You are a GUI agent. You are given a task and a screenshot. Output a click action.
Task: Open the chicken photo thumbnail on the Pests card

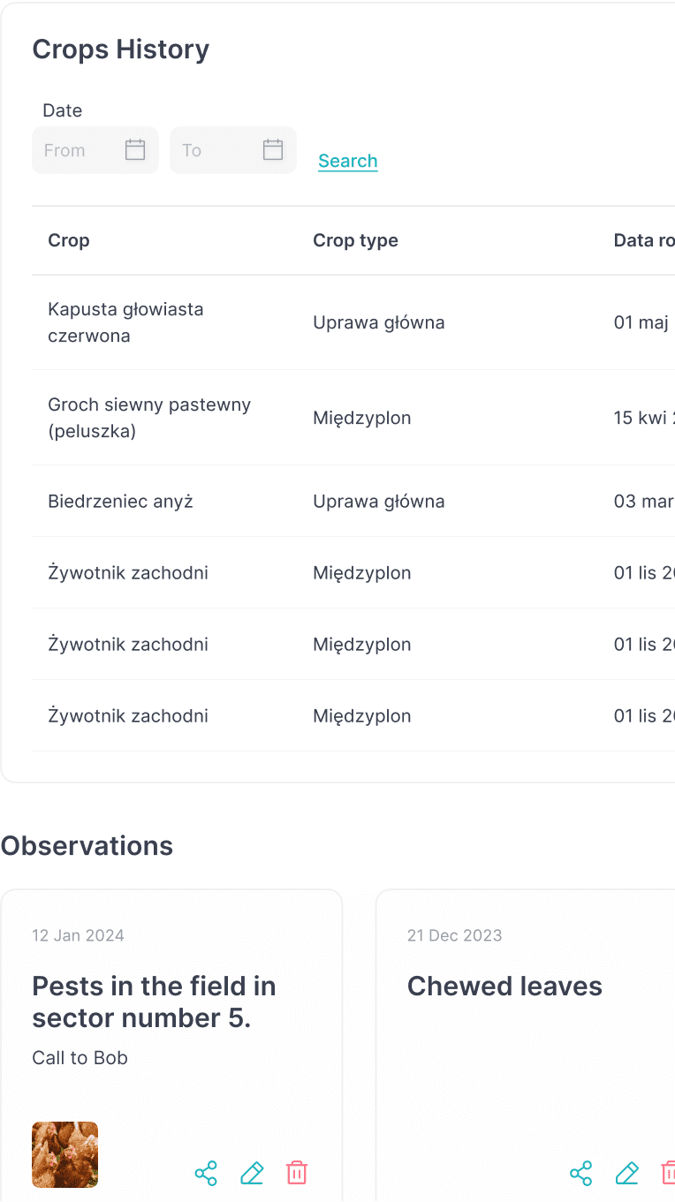tap(64, 1154)
